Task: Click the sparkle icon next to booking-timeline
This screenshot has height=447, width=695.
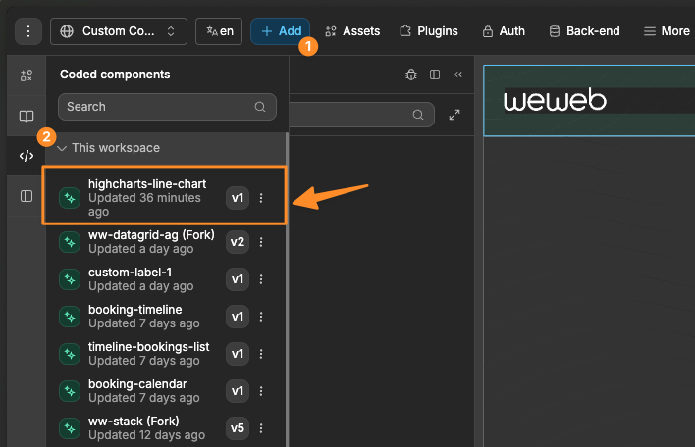Action: (70, 317)
